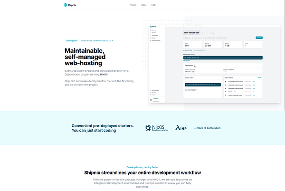Open the Pricing page
285x191 pixels.
[133, 5]
